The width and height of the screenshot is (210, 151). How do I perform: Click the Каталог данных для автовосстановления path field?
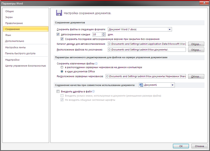[x=147, y=44]
